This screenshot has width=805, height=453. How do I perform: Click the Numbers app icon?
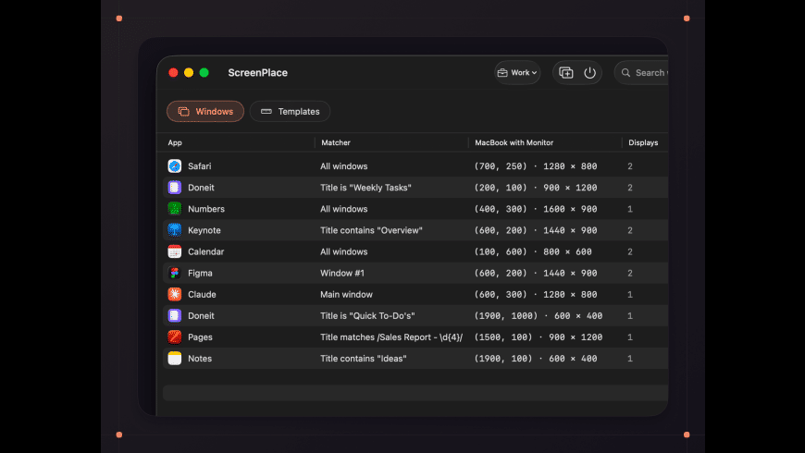(x=175, y=209)
